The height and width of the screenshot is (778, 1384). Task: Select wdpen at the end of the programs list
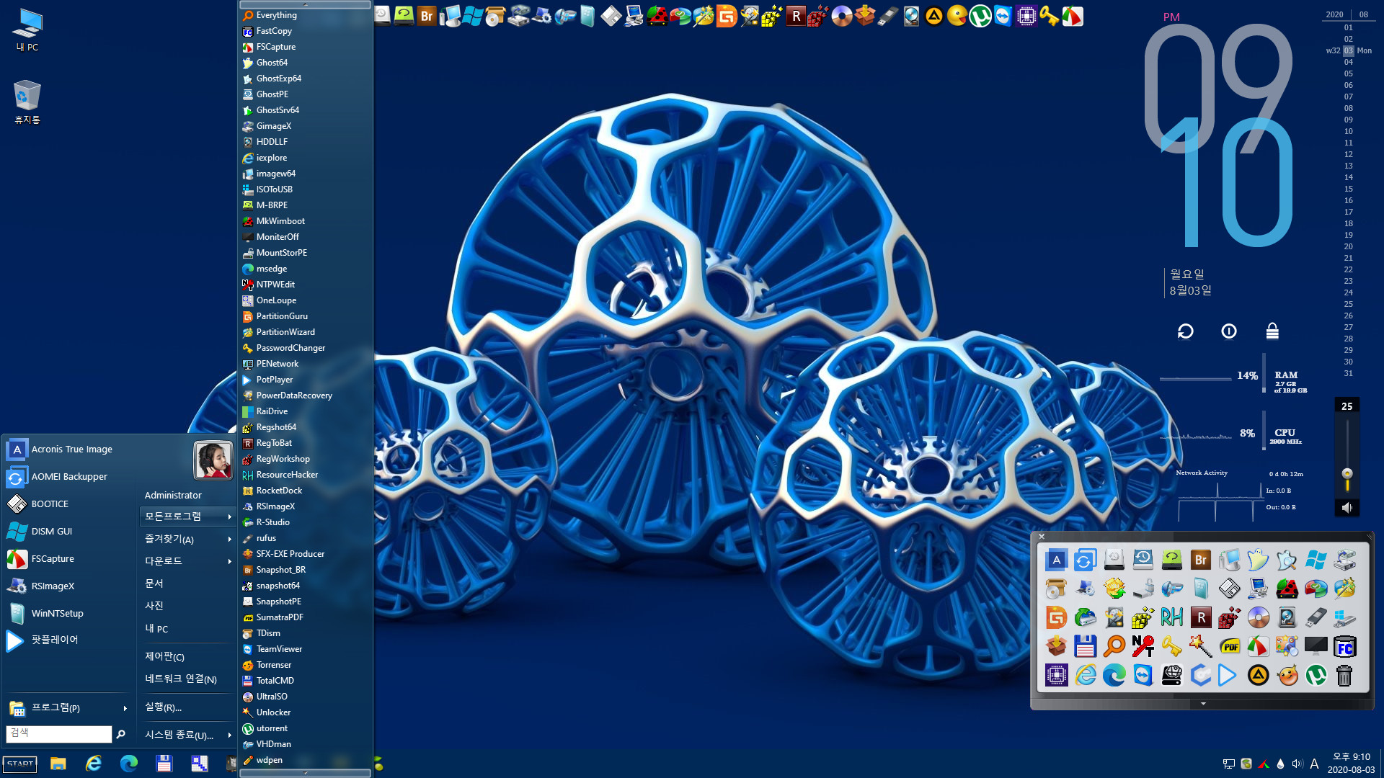coord(306,760)
